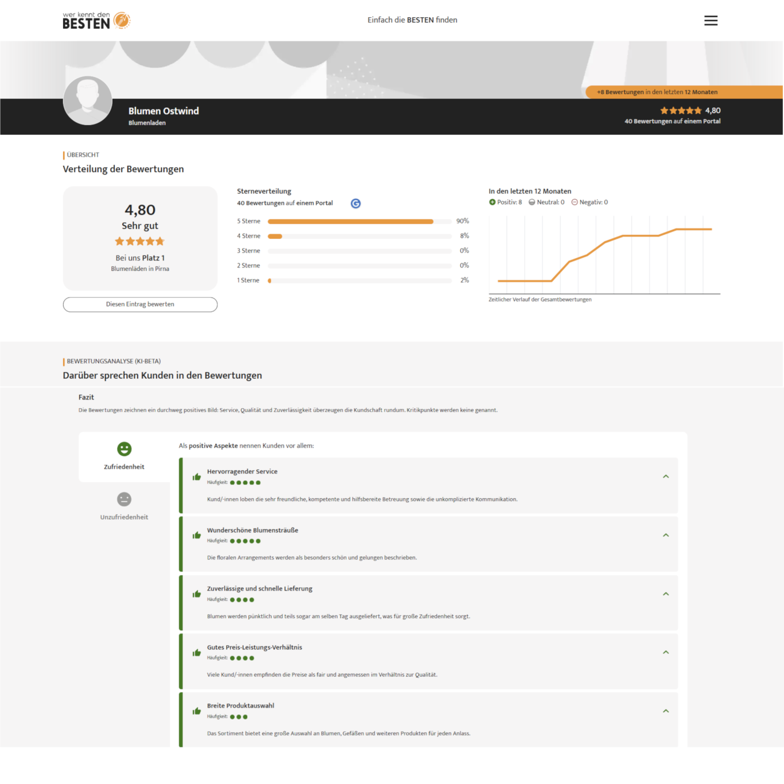Click the Blumen Ostwind profile avatar
Screen dimensions: 784x784
88,100
